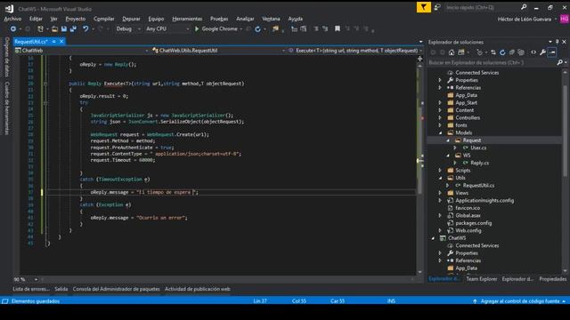Screen dimensions: 570x320
Task: Click the quick launch magnifier icon
Action: pos(524,7)
